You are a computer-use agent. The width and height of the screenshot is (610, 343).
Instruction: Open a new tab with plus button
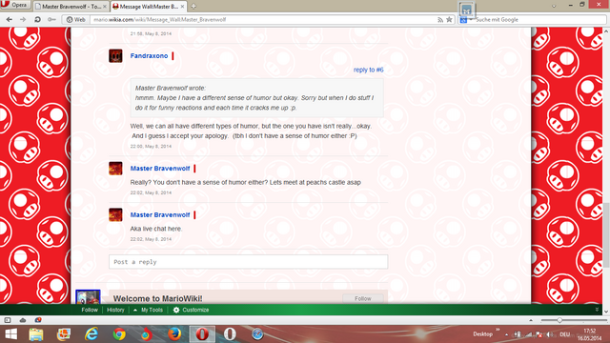coord(193,7)
